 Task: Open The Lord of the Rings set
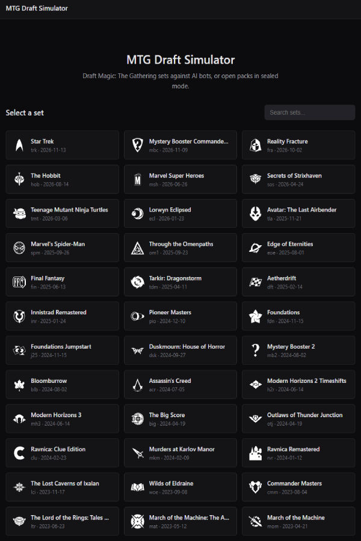(62, 521)
